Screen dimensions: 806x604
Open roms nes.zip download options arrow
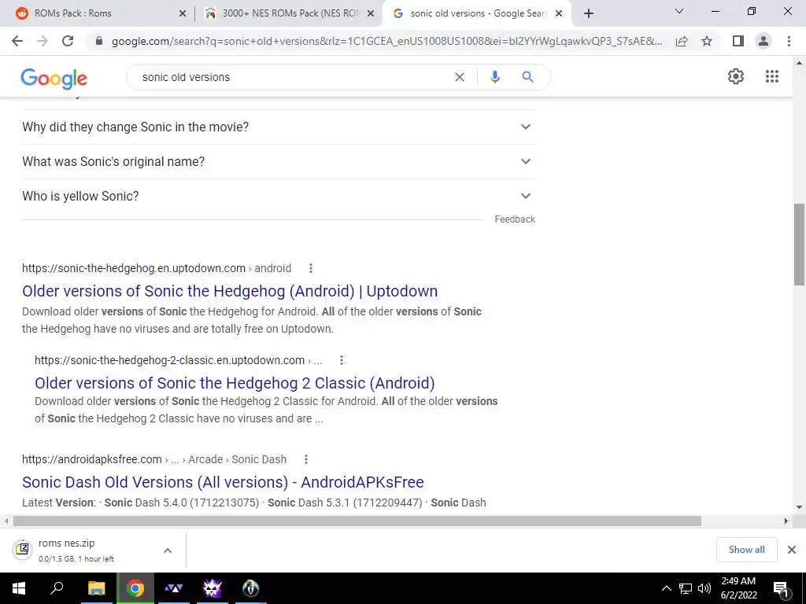pyautogui.click(x=168, y=550)
